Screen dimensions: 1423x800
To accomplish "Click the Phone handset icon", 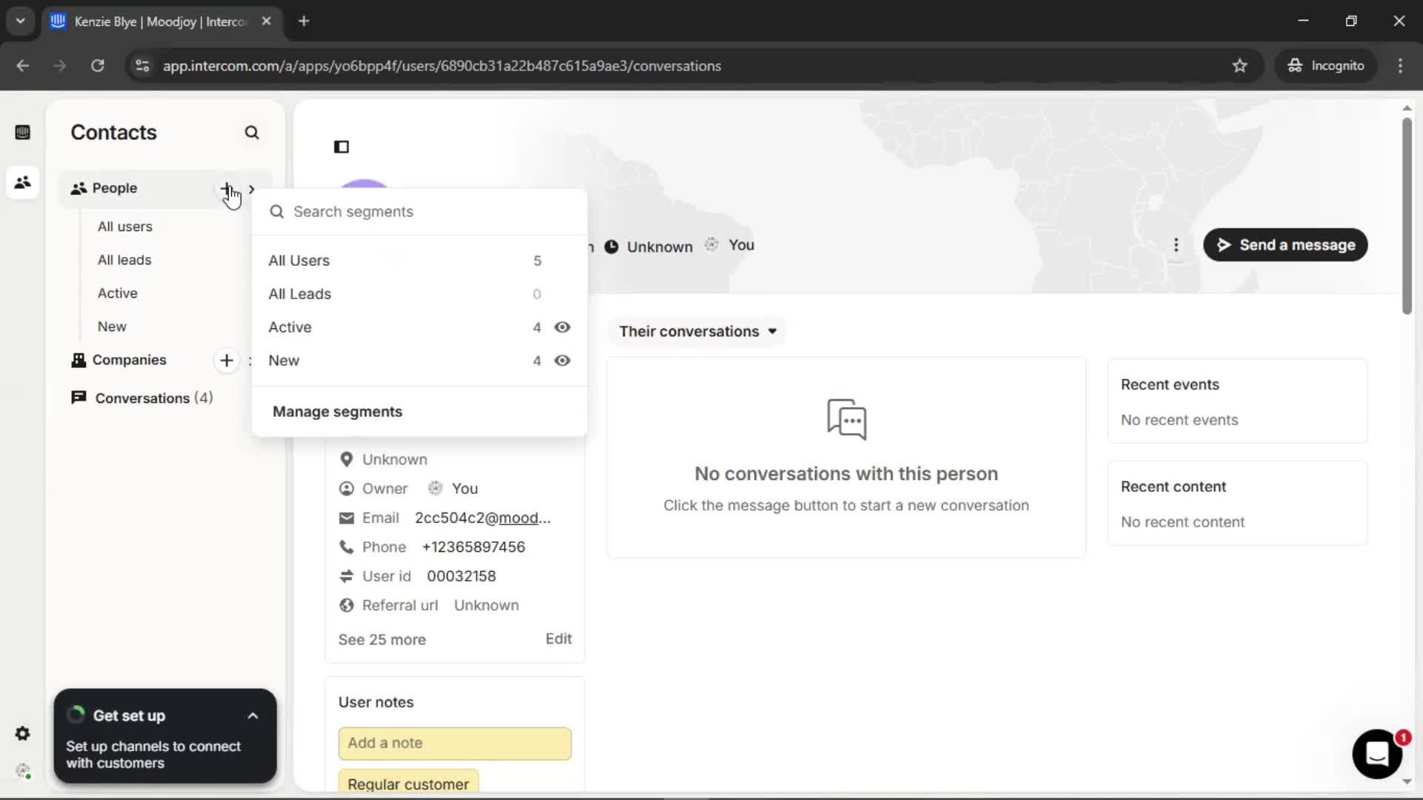I will (346, 547).
